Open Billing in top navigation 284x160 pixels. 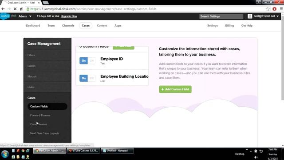click(229, 26)
